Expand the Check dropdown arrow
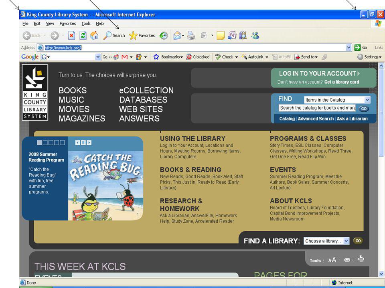 [x=237, y=57]
